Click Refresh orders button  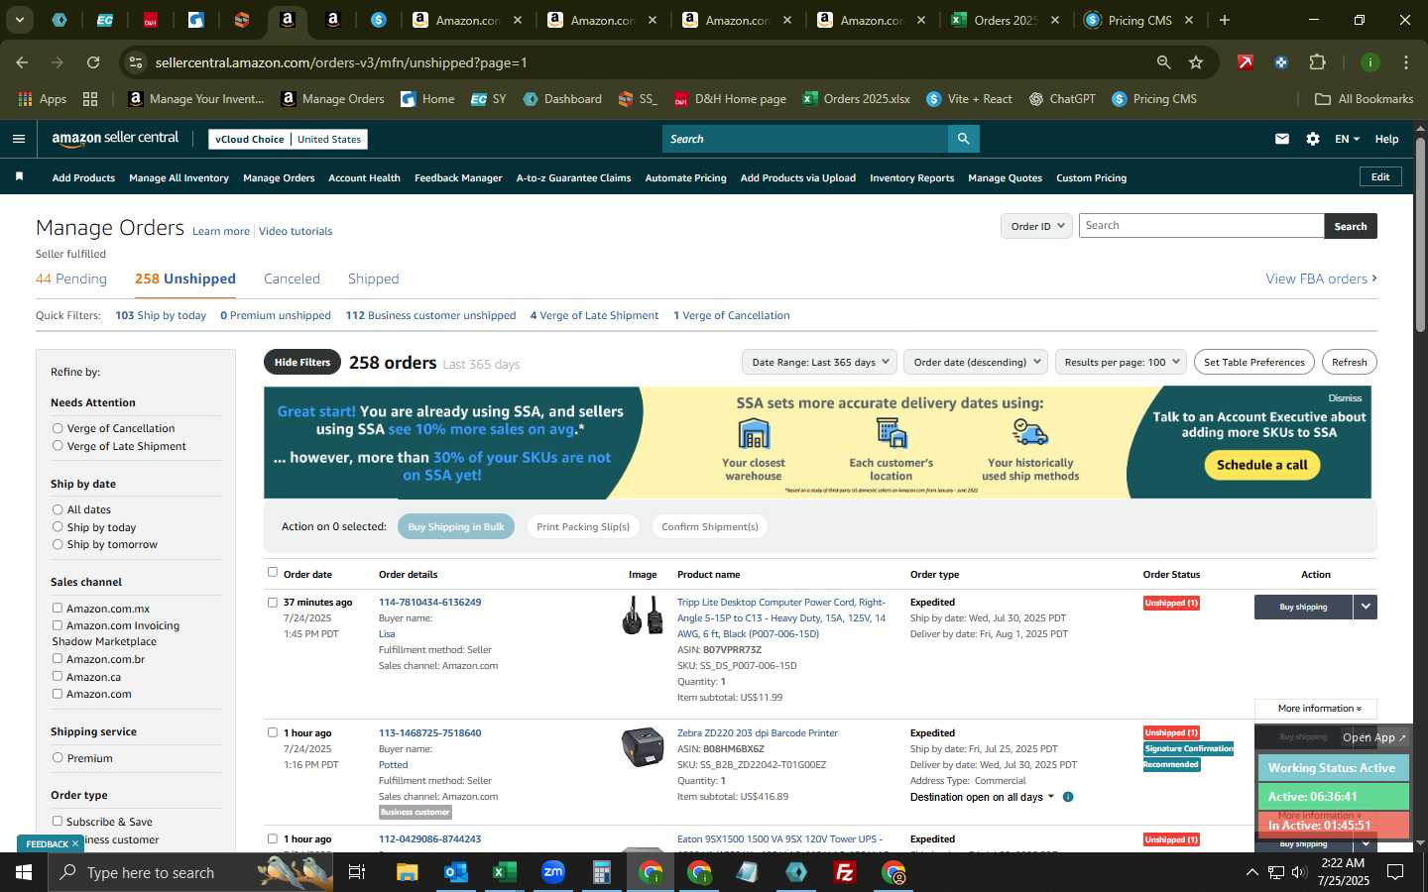pos(1349,362)
